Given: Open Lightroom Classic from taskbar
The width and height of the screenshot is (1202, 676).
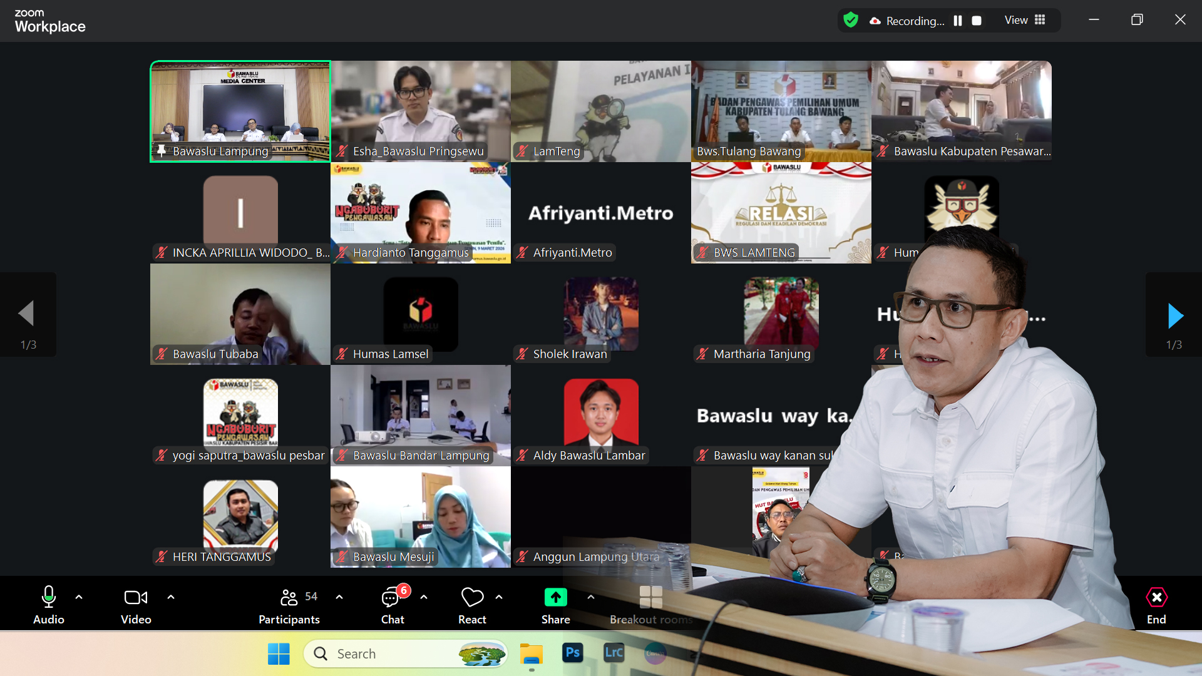Looking at the screenshot, I should [x=614, y=653].
